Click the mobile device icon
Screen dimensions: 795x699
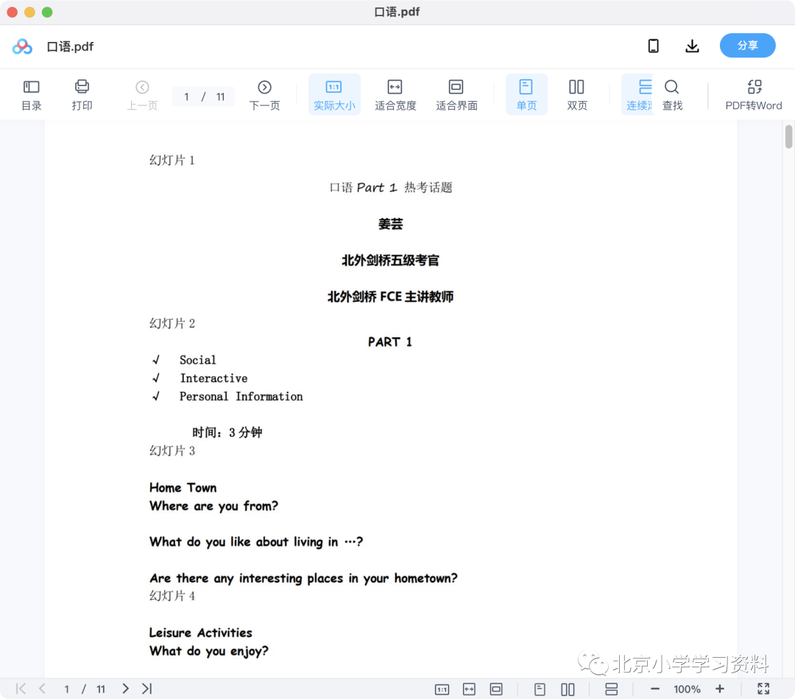[x=654, y=46]
